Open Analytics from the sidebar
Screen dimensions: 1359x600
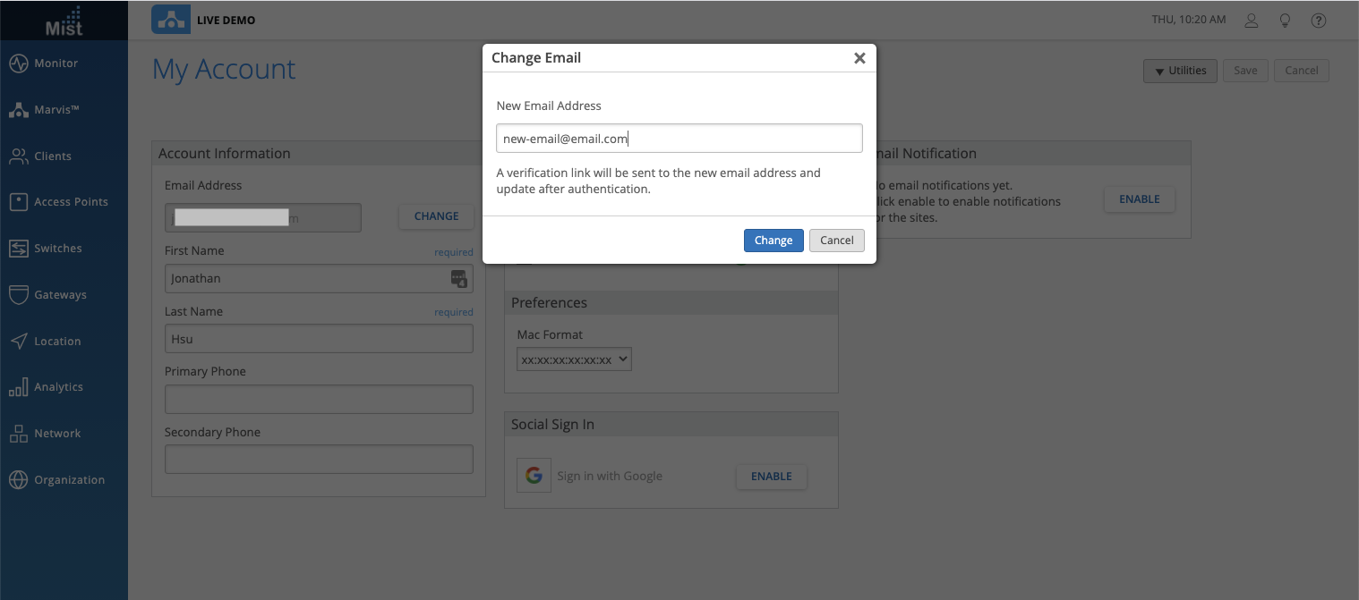(x=58, y=387)
